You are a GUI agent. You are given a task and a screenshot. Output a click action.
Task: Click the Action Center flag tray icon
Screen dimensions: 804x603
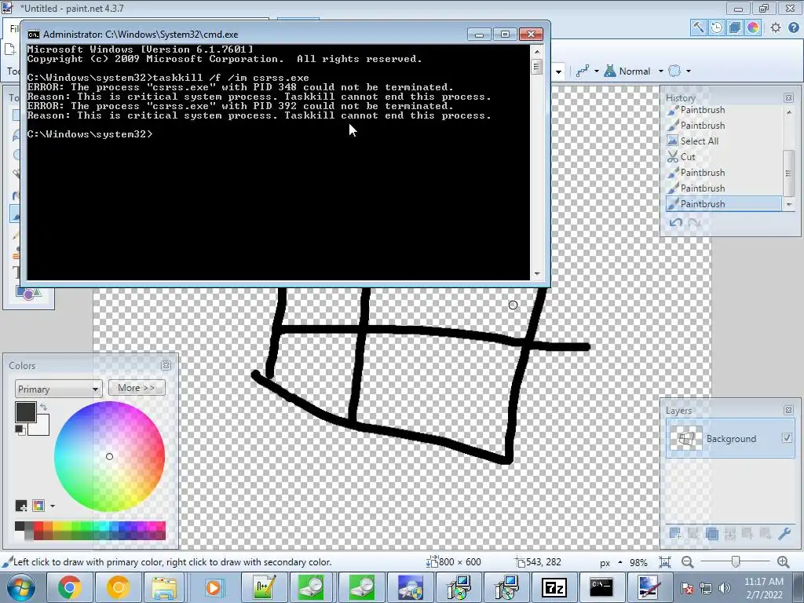point(687,588)
